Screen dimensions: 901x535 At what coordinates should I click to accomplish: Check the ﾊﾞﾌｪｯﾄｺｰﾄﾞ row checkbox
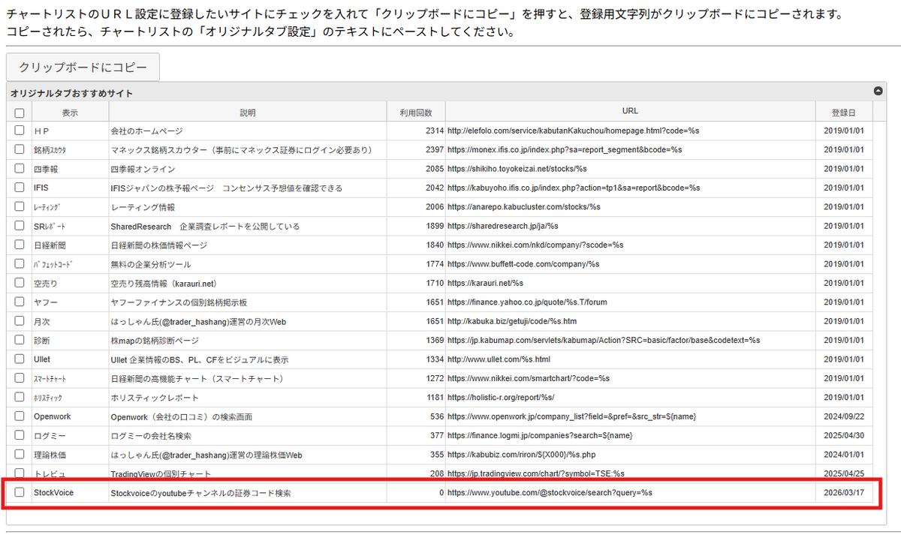[x=20, y=264]
